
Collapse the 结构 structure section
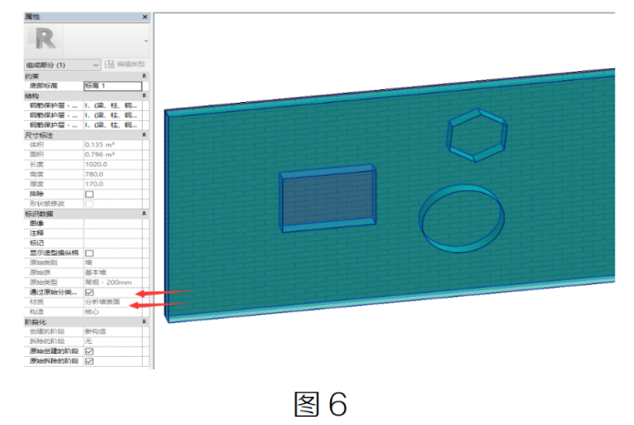pyautogui.click(x=144, y=96)
